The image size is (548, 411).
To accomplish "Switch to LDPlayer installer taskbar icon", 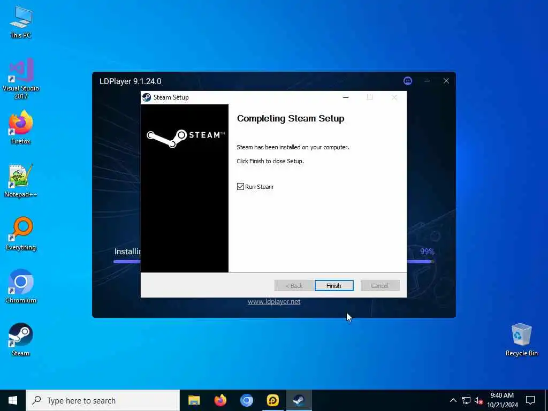I will pyautogui.click(x=272, y=400).
